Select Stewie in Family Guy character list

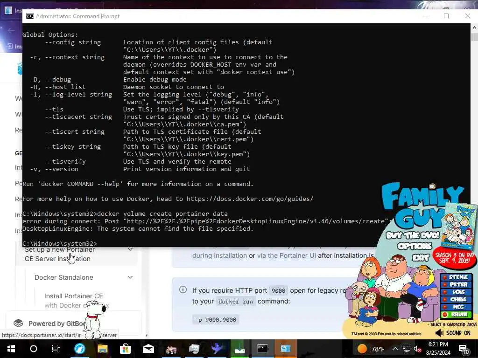pos(456,277)
